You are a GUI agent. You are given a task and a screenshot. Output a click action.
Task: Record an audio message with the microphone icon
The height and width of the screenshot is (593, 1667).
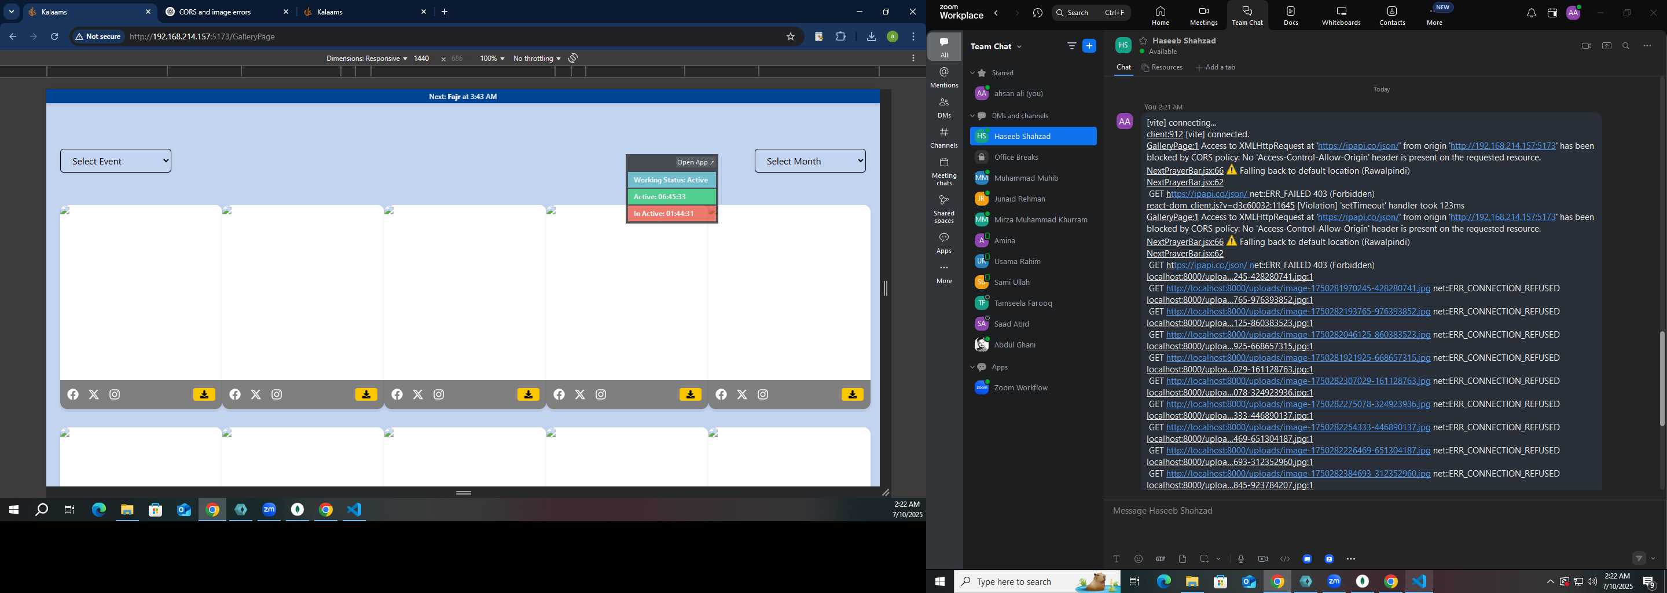1240,559
